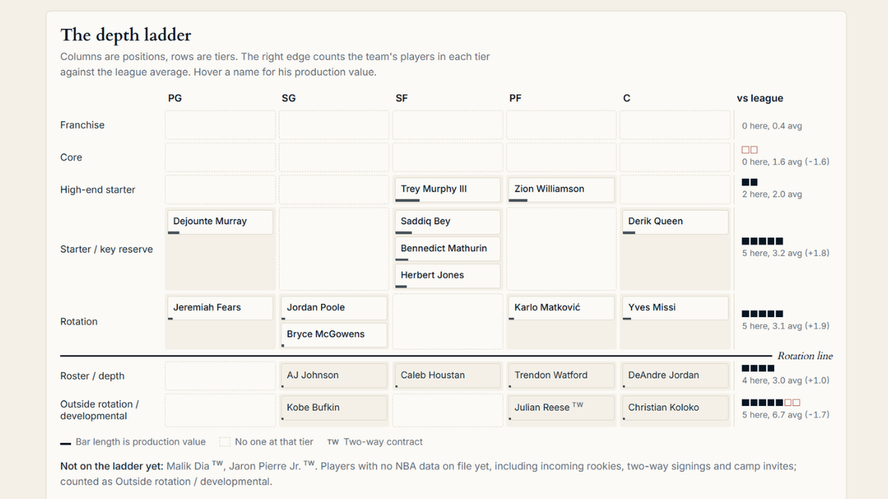Select the Caleb Houstan card
888x499 pixels.
pyautogui.click(x=446, y=376)
